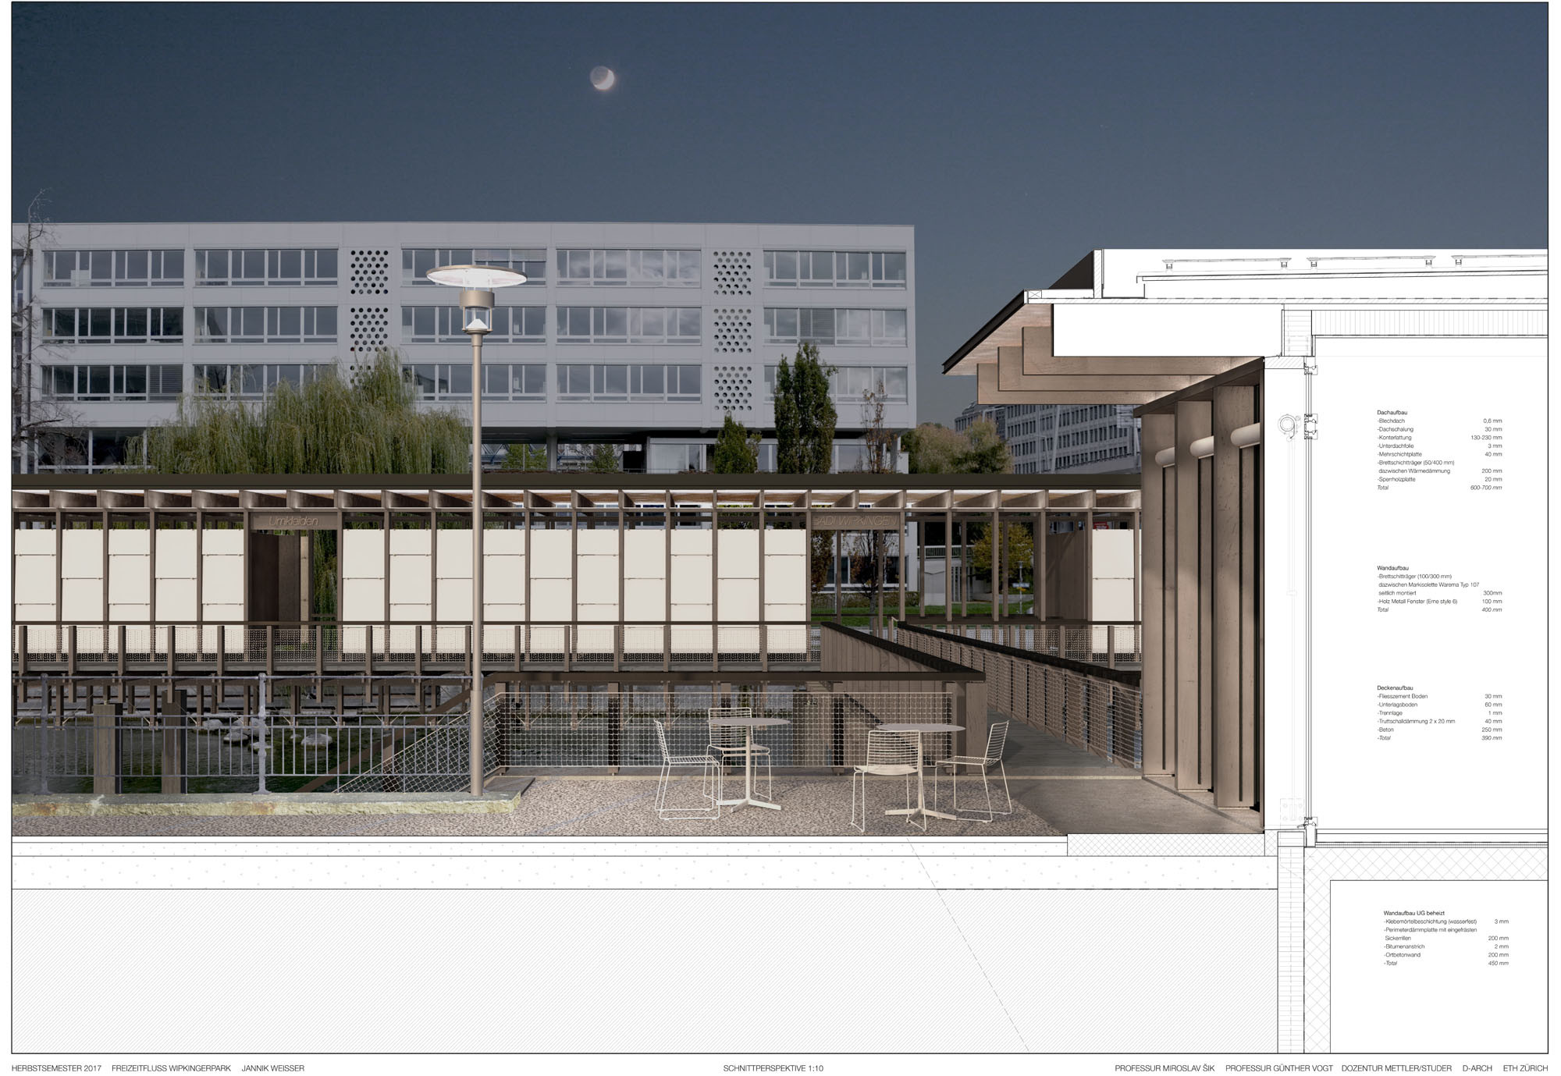This screenshot has width=1561, height=1076.
Task: Click the '60 mm' Unterlagsboden value
Action: [1493, 705]
